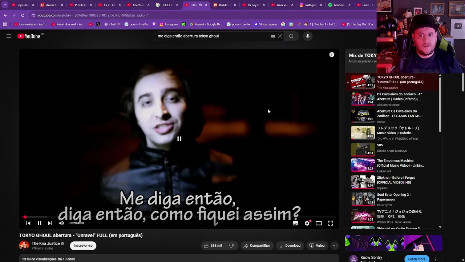Image resolution: width=465 pixels, height=262 pixels.
Task: Click Learn more on Know Sentry ad
Action: (417, 259)
